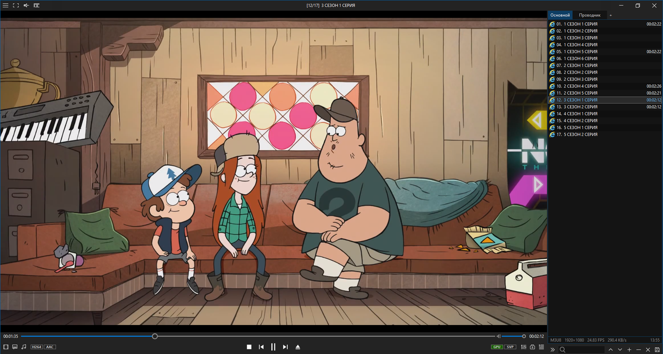The width and height of the screenshot is (663, 354).
Task: Add file to playlist plus icon
Action: pos(629,350)
